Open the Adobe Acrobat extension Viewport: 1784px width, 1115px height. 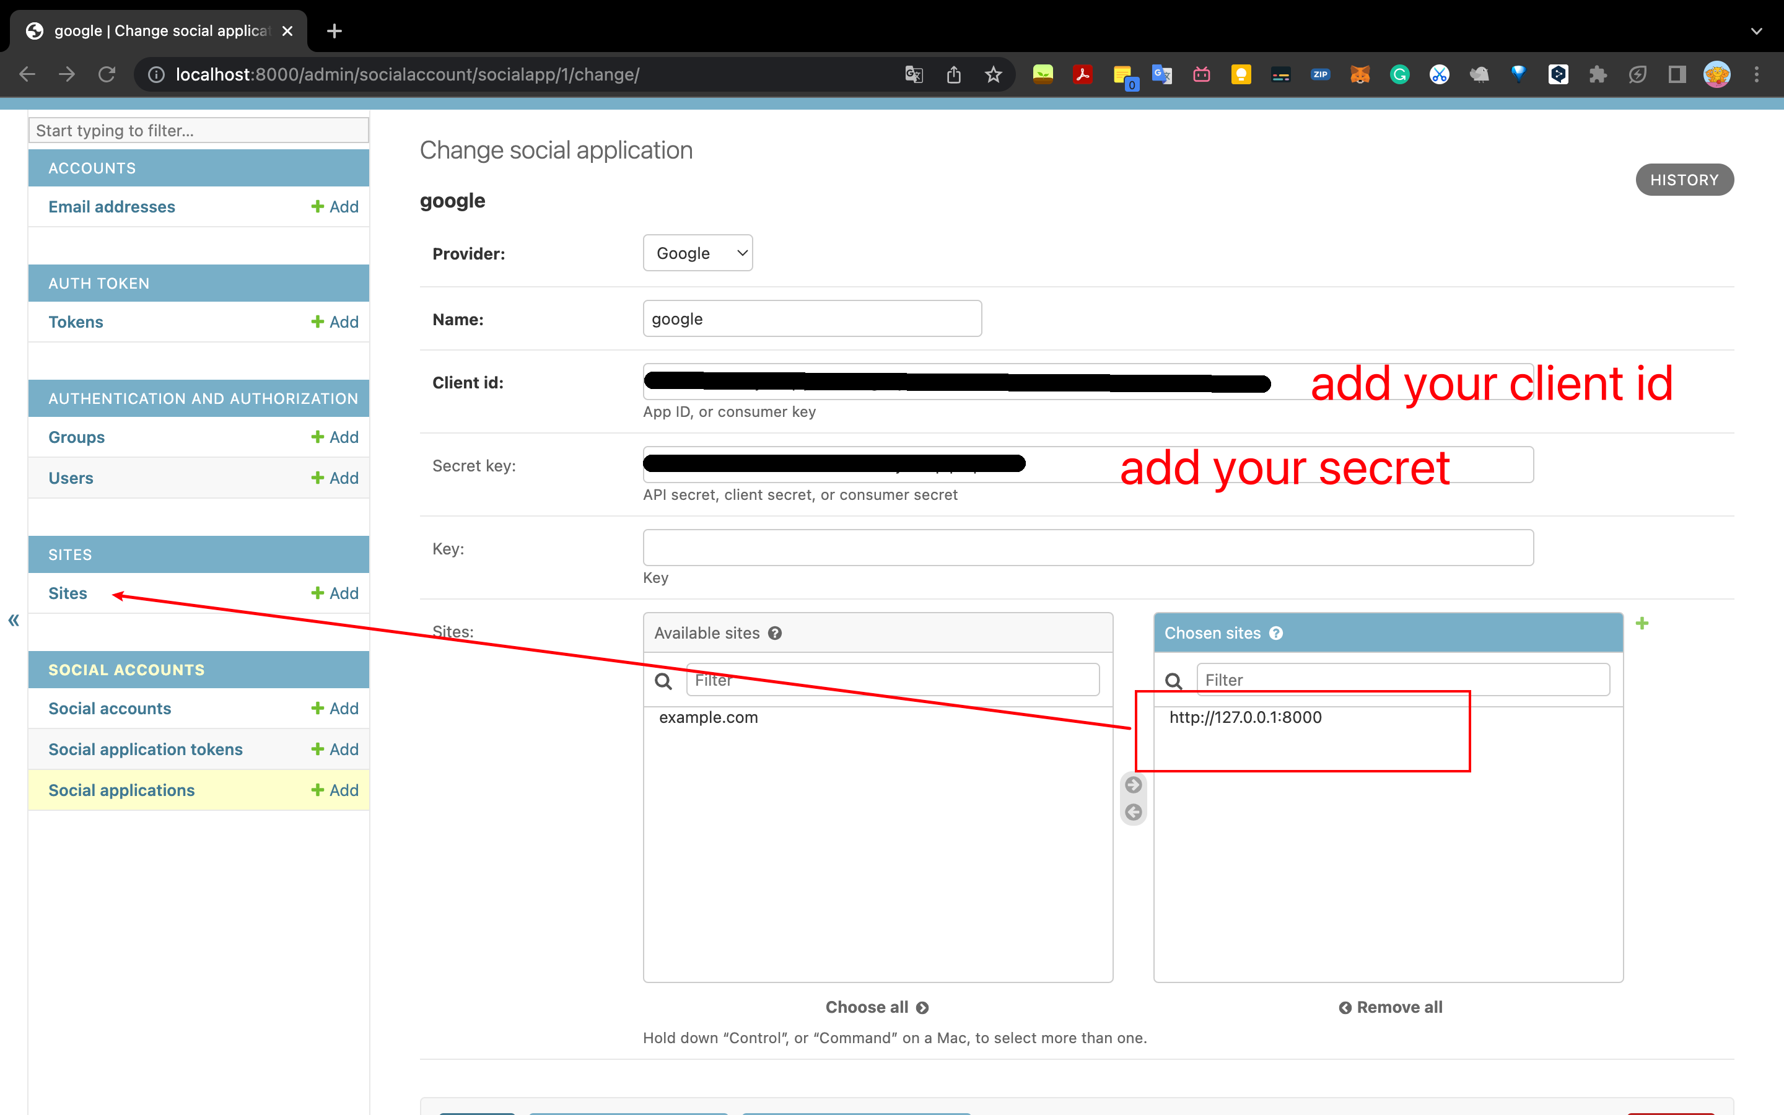1082,74
